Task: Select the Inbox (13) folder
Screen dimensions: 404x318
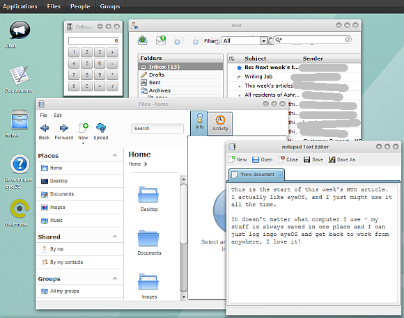Action: tap(180, 67)
